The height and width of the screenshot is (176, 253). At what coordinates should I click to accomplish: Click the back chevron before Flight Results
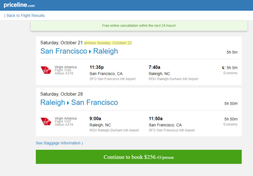5,16
